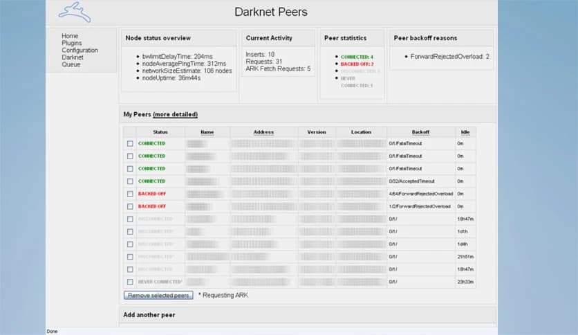578x335 pixels.
Task: Tick the checkbox for the AcceptedTimeout peer
Action: [130, 181]
